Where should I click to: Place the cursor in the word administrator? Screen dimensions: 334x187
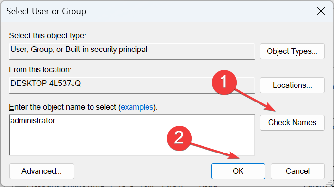33,120
